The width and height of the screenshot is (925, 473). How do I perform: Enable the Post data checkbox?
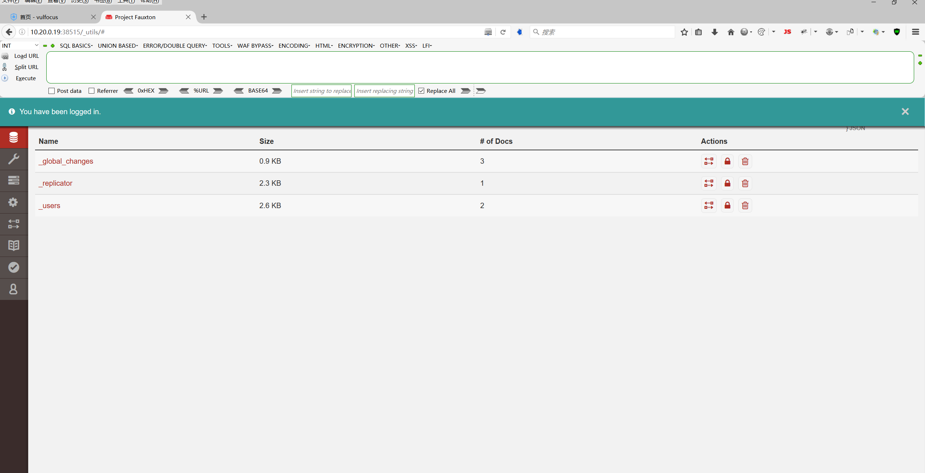point(52,91)
